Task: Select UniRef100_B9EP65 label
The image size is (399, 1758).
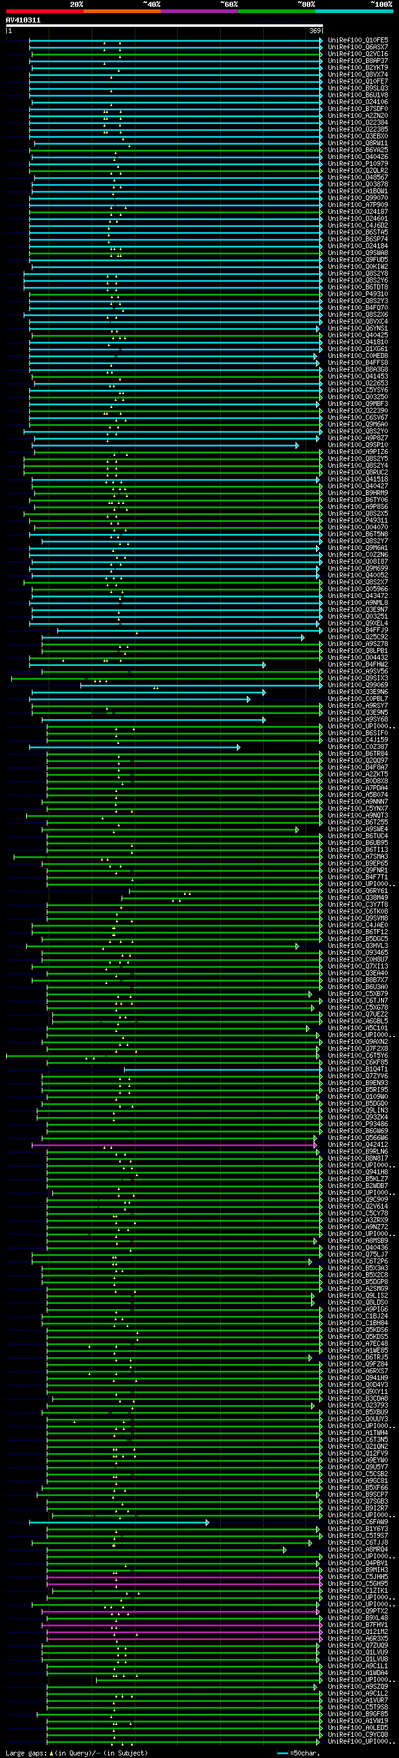Action: pos(358,863)
